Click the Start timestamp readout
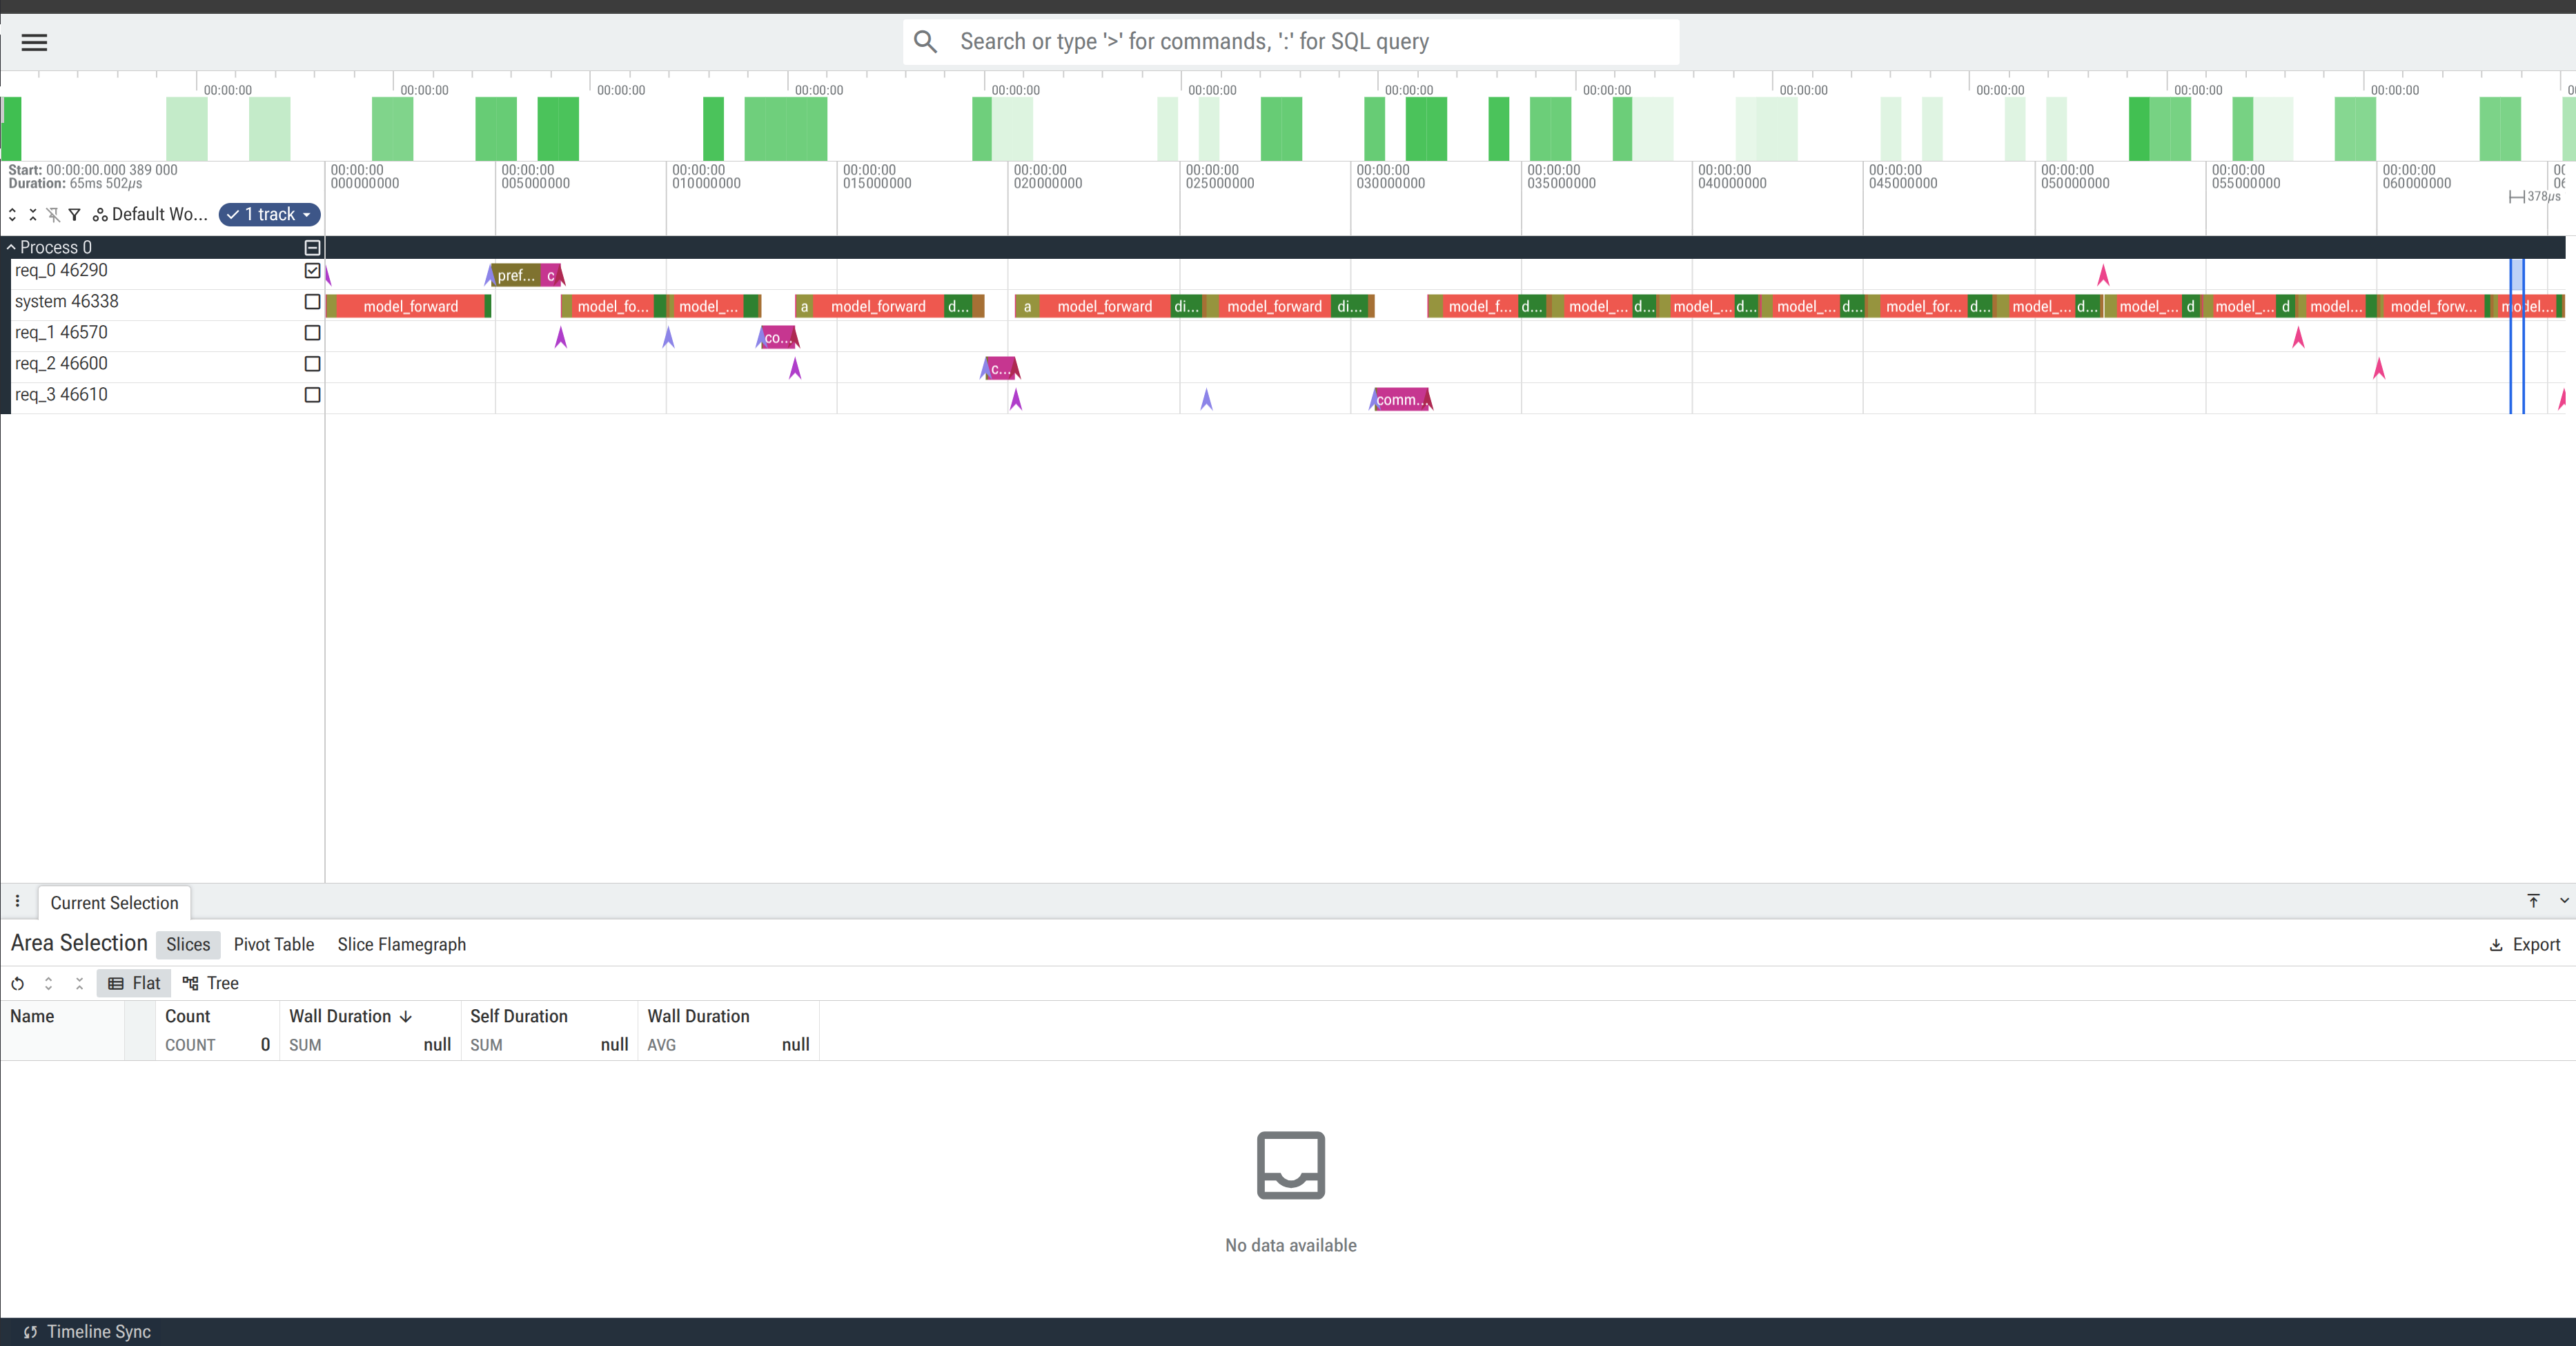The width and height of the screenshot is (2576, 1346). [93, 170]
